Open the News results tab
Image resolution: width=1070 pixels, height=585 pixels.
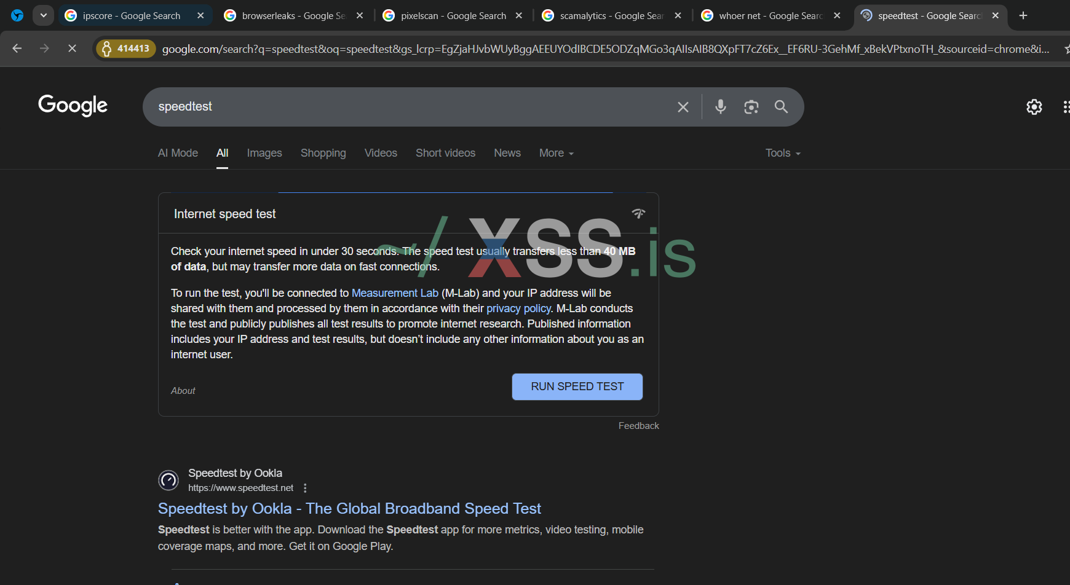click(x=507, y=153)
